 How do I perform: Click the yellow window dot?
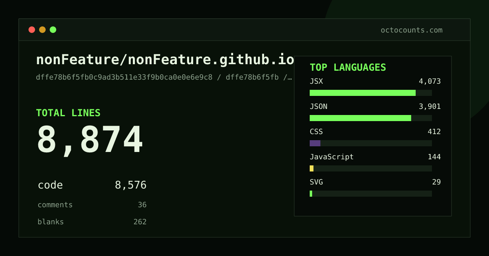click(x=42, y=30)
